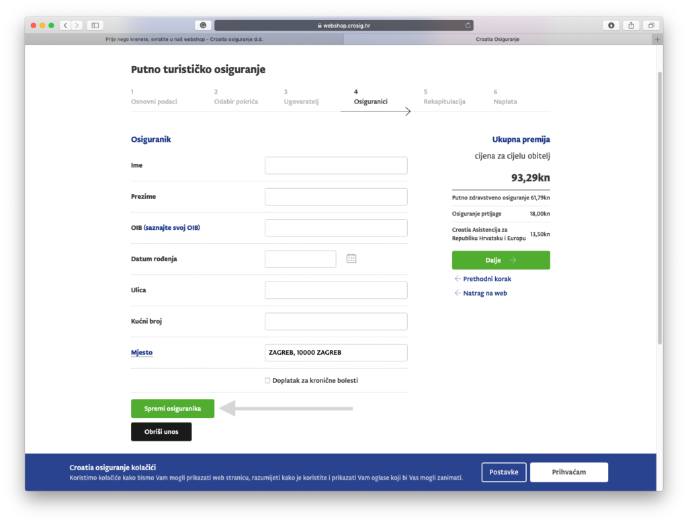The image size is (688, 524).
Task: Toggle Safari sidebar button
Action: pos(95,26)
